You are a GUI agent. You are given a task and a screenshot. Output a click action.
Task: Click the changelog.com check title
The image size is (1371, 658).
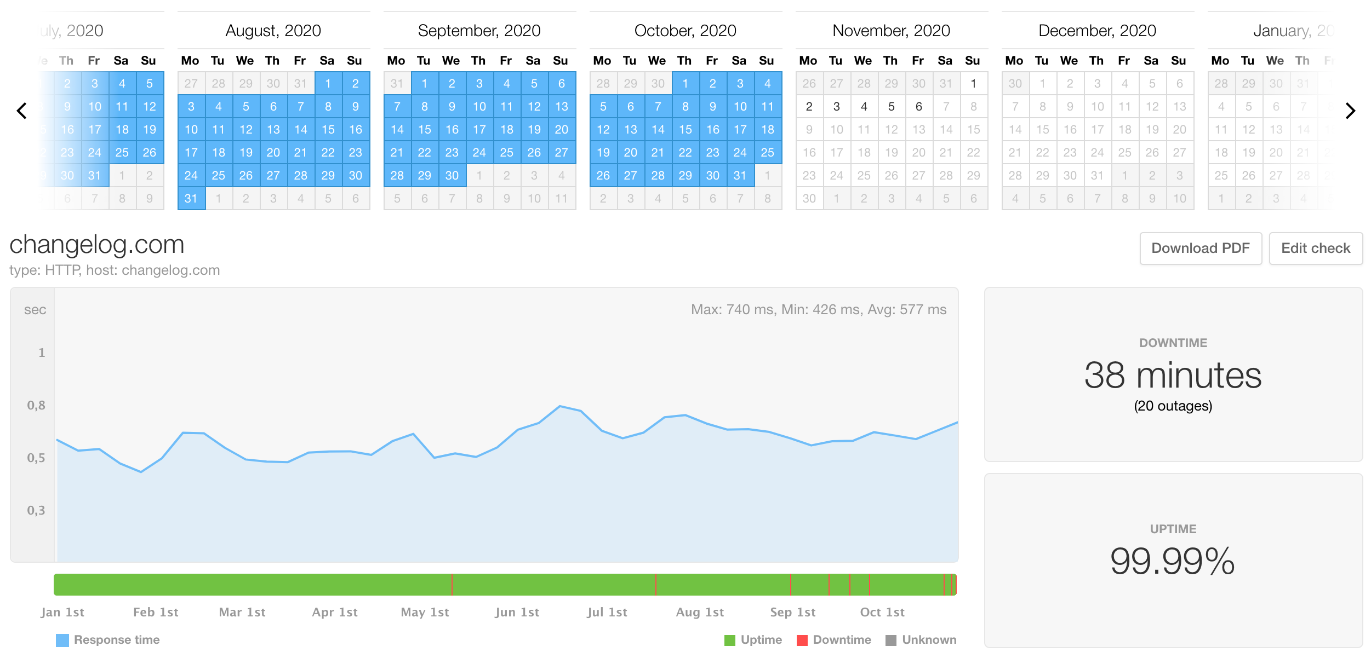(x=97, y=244)
